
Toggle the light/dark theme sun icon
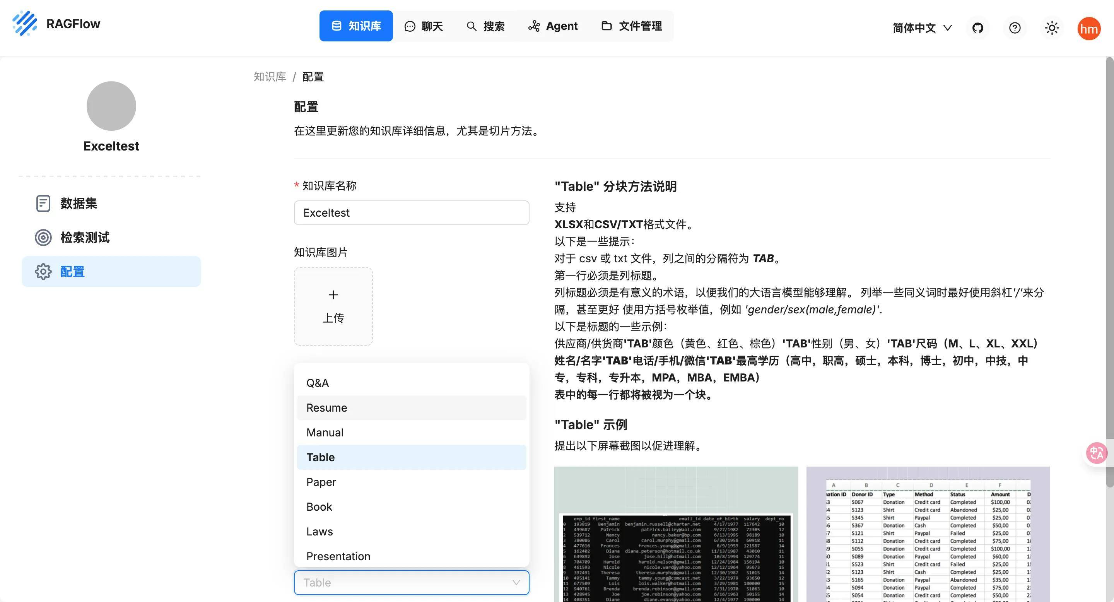click(1052, 28)
